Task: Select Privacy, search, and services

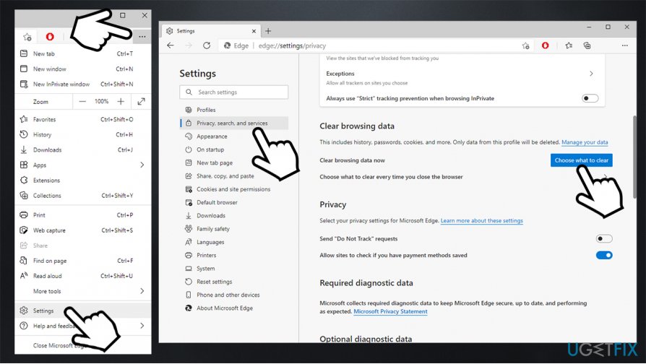Action: (233, 123)
